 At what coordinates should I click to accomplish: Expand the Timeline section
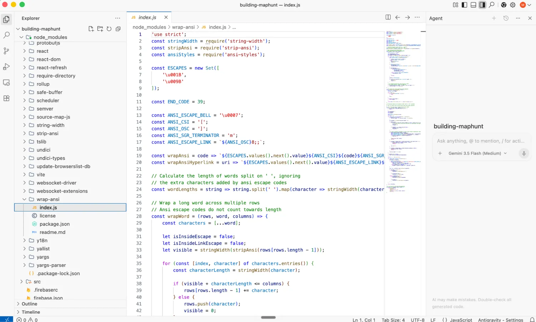coord(18,312)
